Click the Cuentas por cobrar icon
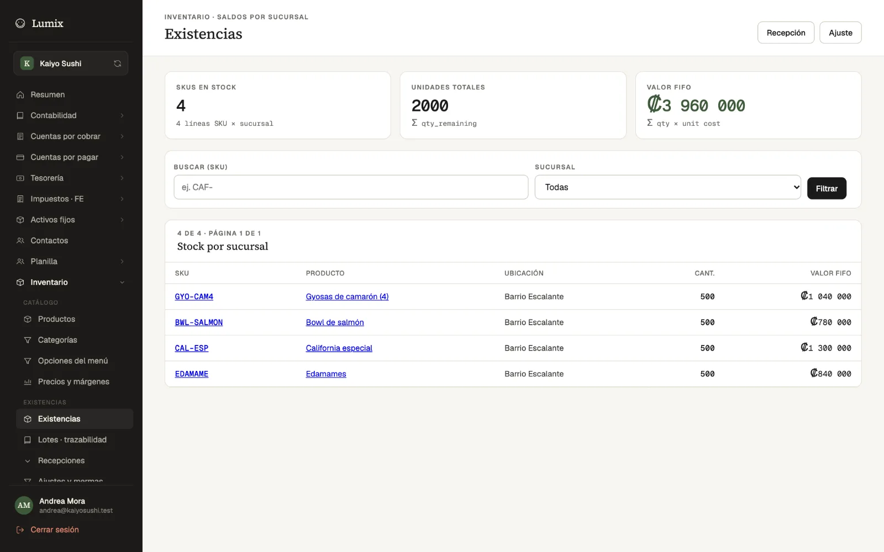 [x=20, y=136]
